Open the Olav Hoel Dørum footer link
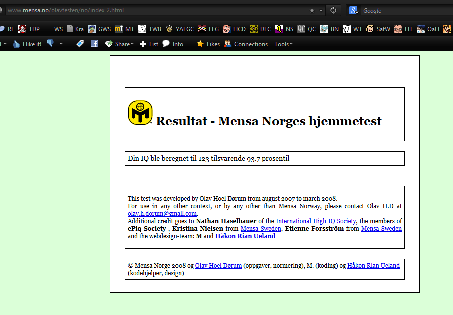The width and height of the screenshot is (453, 315). [218, 266]
